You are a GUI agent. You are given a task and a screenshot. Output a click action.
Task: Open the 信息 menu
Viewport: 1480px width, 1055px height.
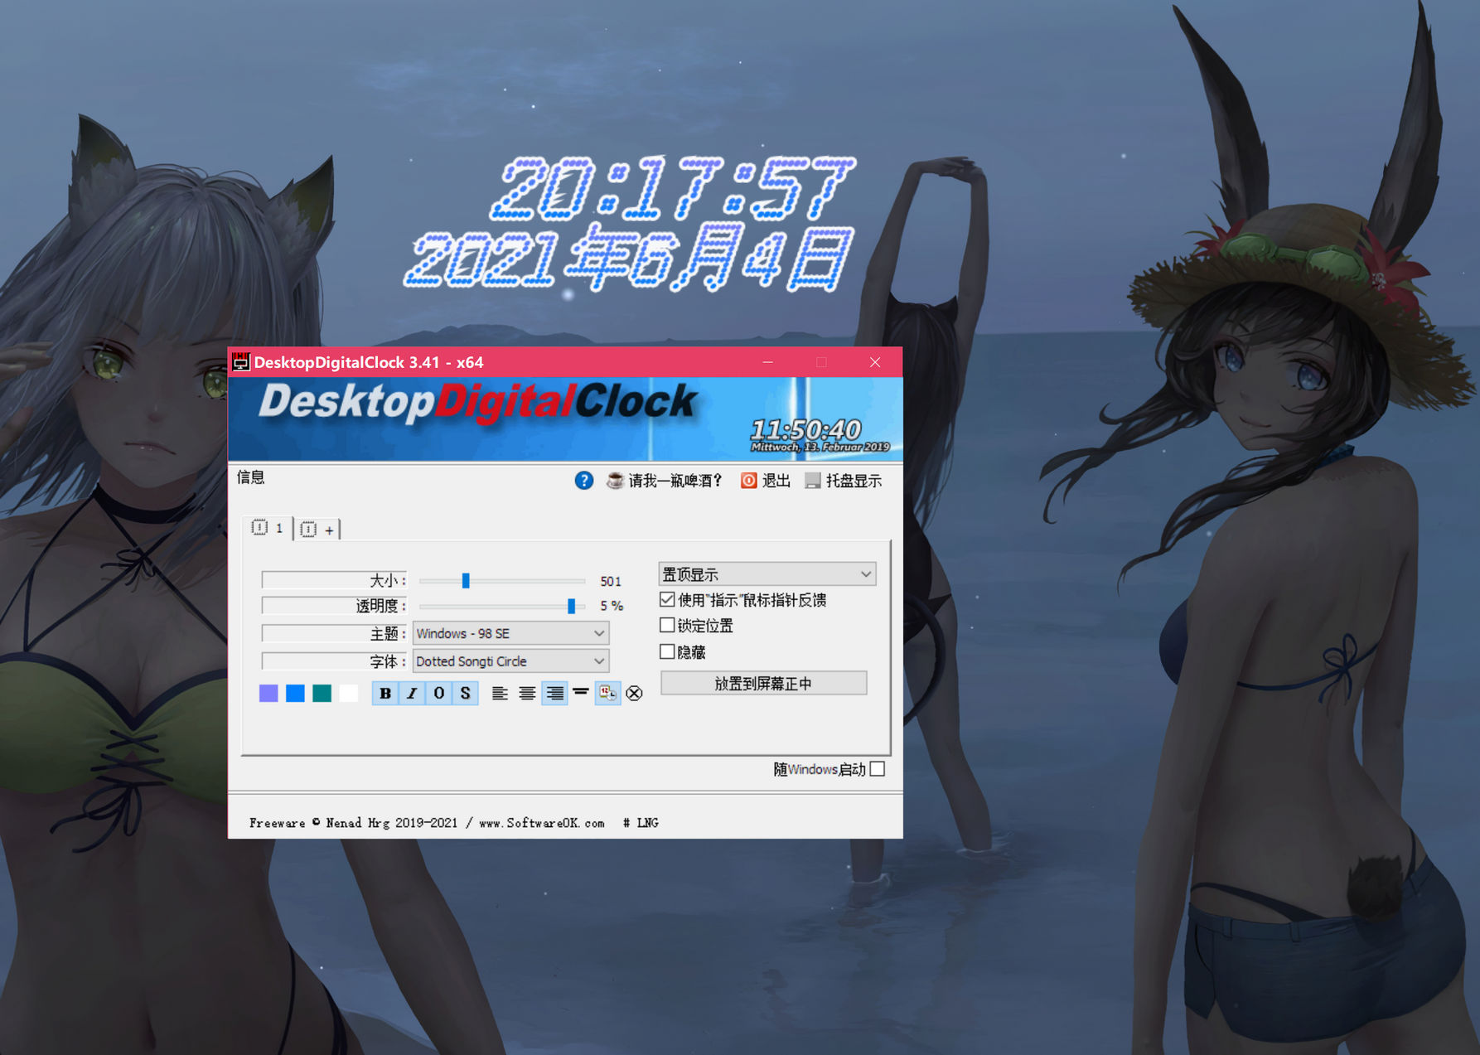[250, 477]
